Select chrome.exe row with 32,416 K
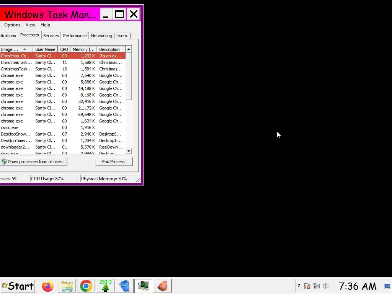The height and width of the screenshot is (294, 392). click(x=62, y=101)
